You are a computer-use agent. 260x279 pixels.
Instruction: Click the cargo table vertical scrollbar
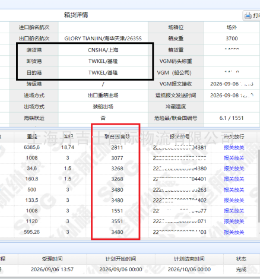point(259,186)
